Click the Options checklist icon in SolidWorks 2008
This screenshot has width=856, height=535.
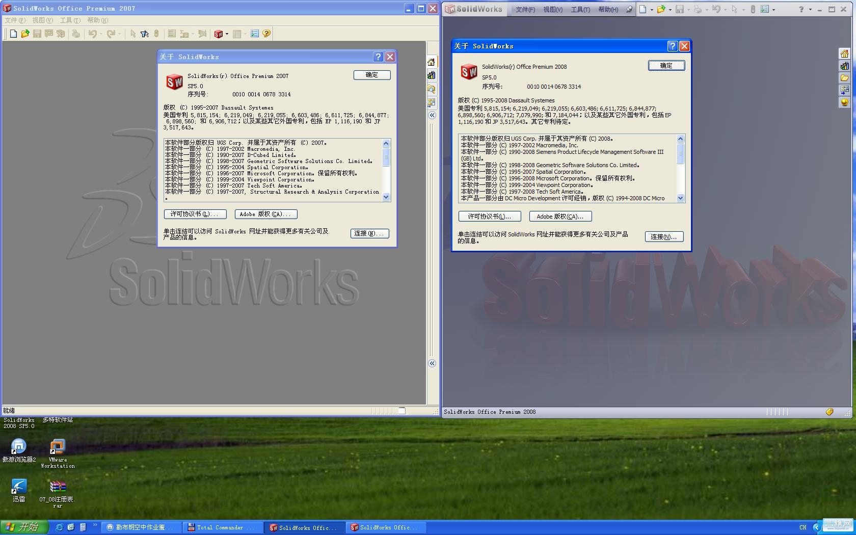[x=765, y=9]
